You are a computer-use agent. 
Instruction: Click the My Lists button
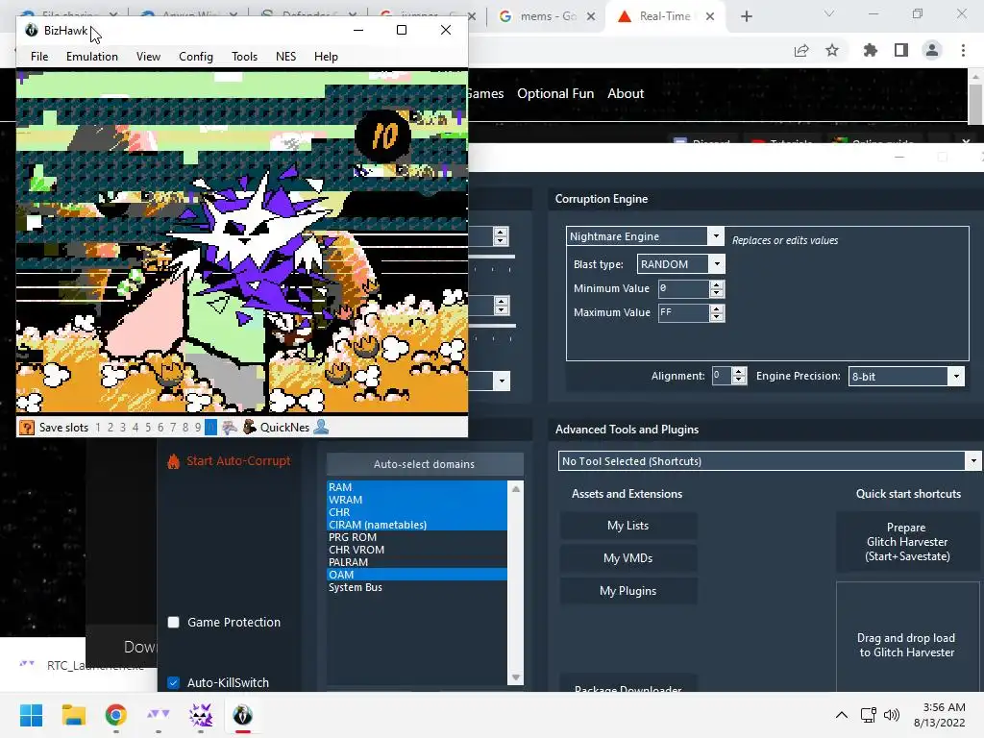[x=628, y=526]
